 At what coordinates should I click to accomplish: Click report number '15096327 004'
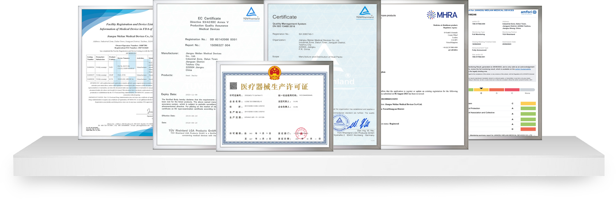tap(220, 45)
